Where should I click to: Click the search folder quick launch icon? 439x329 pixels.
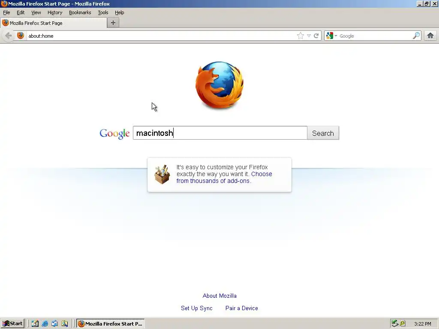64,324
